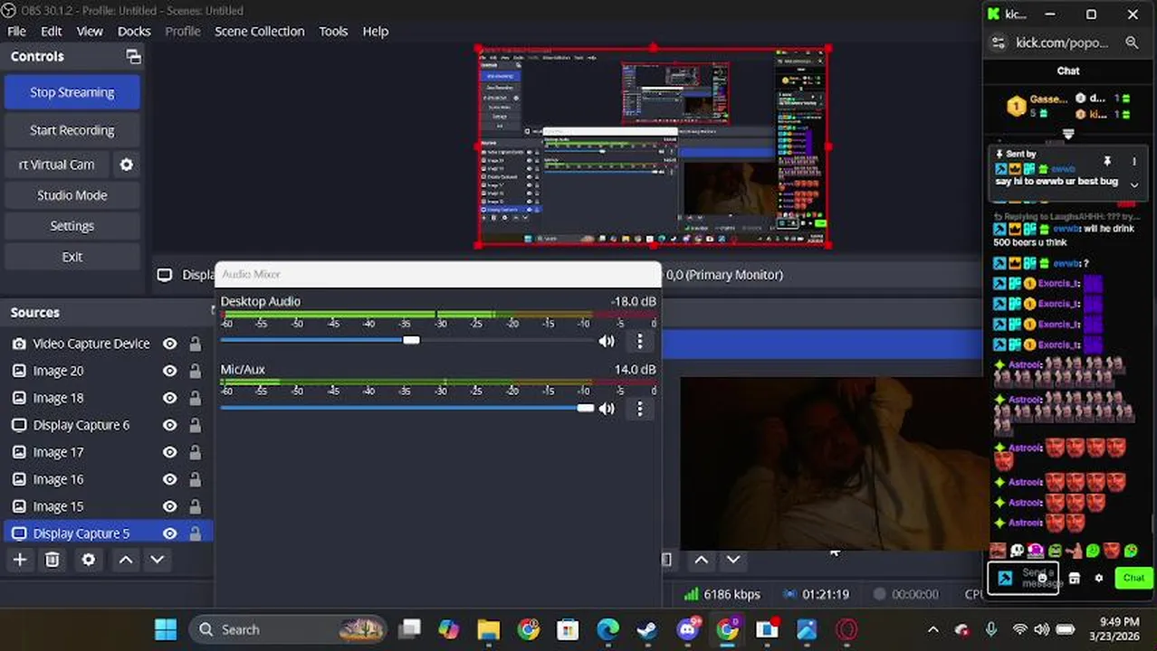Image resolution: width=1157 pixels, height=651 pixels.
Task: Open the View menu in OBS
Action: [x=90, y=31]
